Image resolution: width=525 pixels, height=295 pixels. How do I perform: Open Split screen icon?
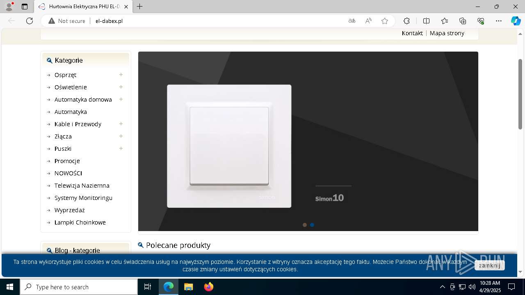pyautogui.click(x=426, y=21)
